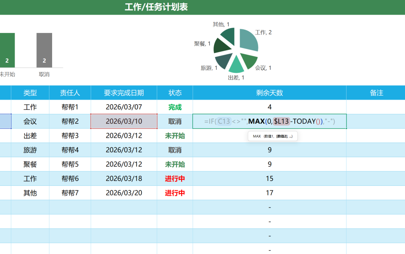Click the gray 取消 bar in the chart
This screenshot has width=405, height=254.
(x=44, y=51)
